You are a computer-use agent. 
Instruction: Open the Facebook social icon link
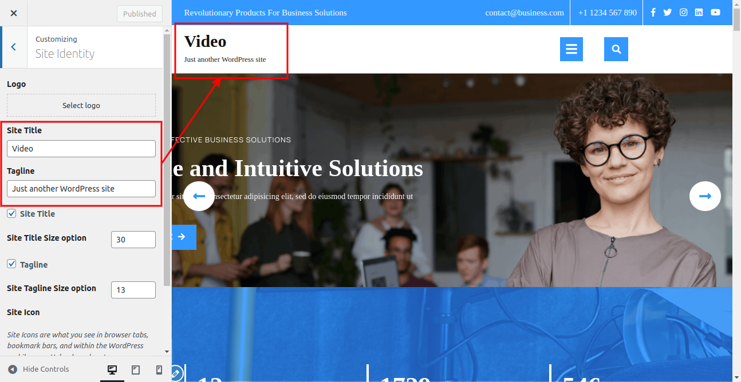[653, 13]
